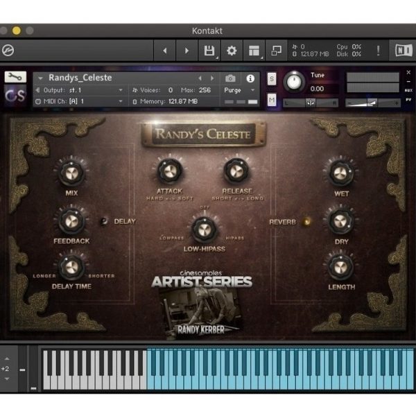Click the Voices count value 0
The image size is (416, 416).
(171, 90)
